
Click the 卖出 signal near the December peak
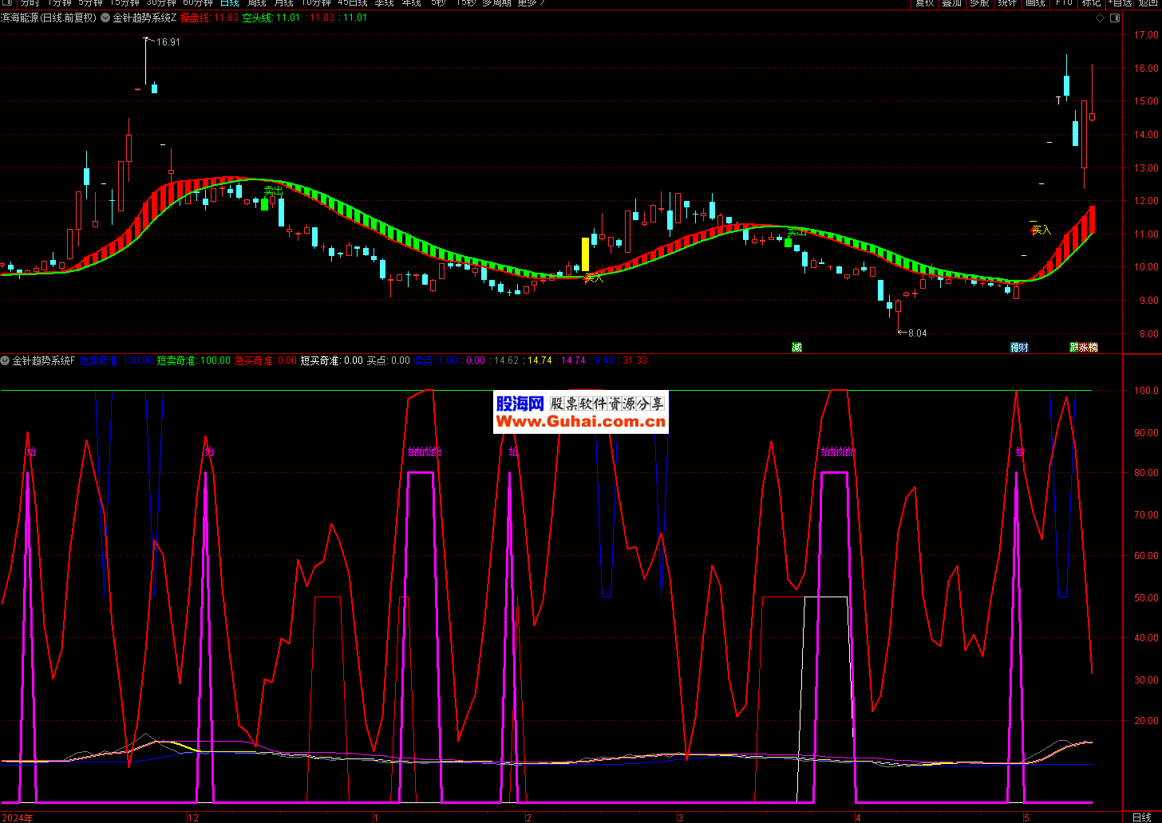[x=274, y=191]
